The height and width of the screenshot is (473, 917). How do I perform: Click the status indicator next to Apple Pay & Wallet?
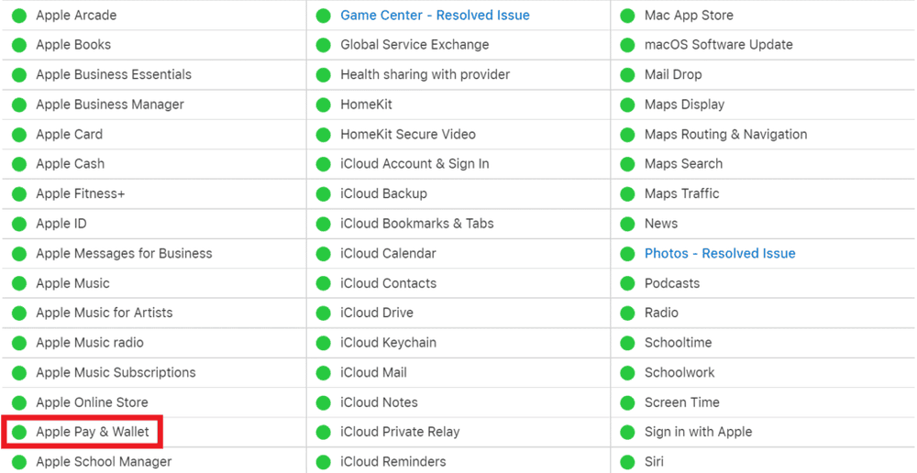[19, 433]
